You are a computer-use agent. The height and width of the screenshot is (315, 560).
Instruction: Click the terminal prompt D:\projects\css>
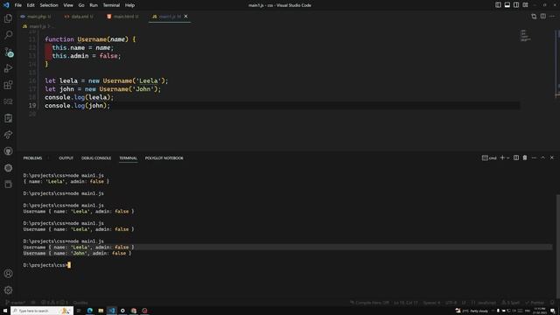click(x=45, y=265)
